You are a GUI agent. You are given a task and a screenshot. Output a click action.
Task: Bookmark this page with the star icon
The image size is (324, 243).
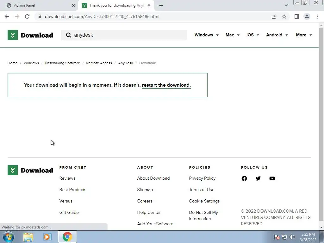284,16
